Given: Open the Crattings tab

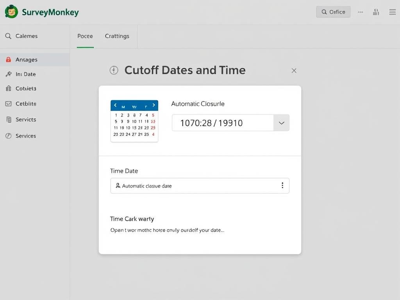Looking at the screenshot, I should (x=117, y=36).
